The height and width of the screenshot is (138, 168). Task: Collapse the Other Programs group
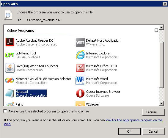tap(156, 30)
